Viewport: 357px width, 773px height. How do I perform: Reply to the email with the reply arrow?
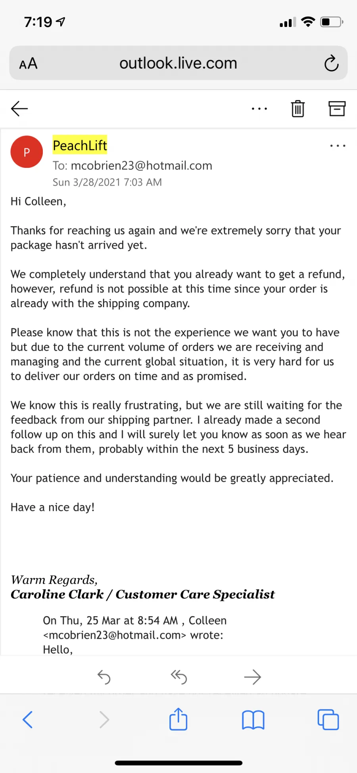pos(104,677)
